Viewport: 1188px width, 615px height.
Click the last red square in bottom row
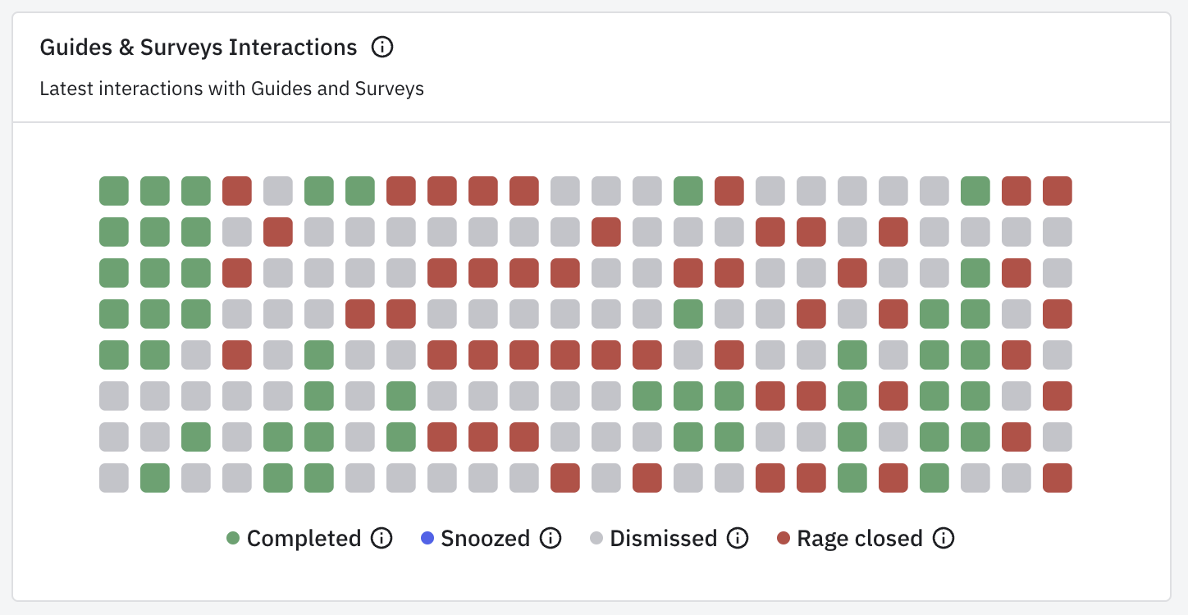[x=1058, y=478]
